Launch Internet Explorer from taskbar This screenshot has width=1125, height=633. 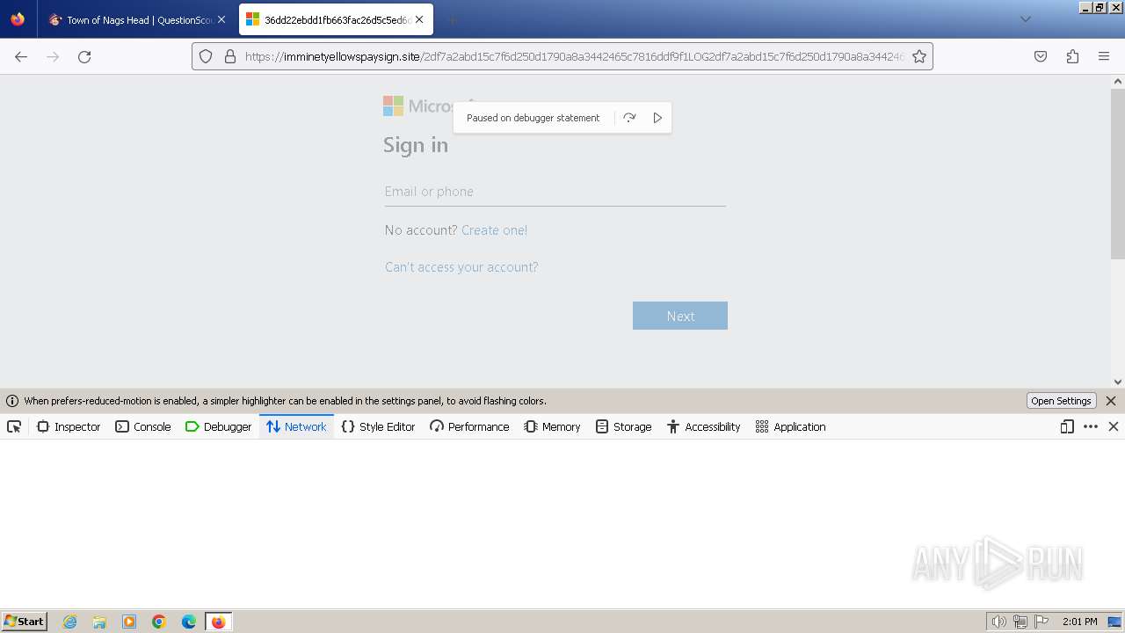tap(70, 622)
